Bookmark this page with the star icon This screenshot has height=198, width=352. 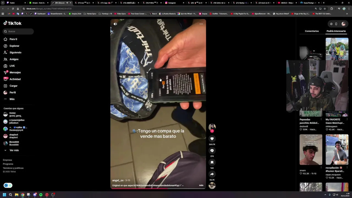point(324,9)
